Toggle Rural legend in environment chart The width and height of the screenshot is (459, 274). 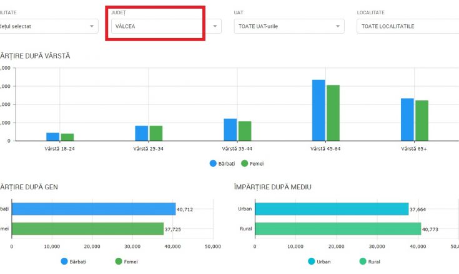pos(370,262)
